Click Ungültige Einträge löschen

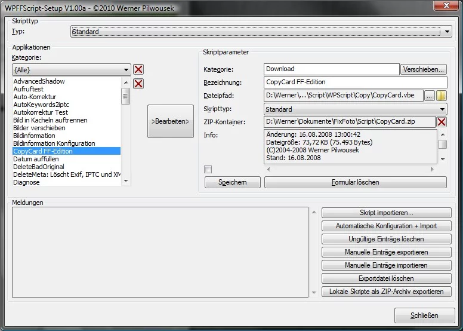[387, 239]
